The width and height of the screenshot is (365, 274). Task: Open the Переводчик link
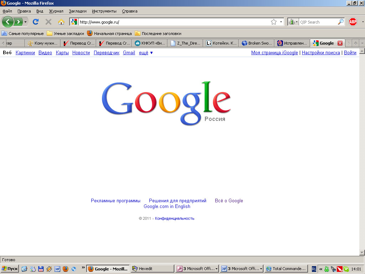click(x=106, y=53)
